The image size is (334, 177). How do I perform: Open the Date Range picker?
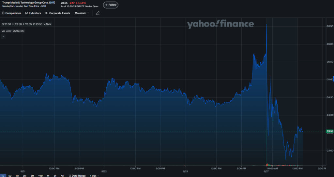pyautogui.click(x=77, y=175)
